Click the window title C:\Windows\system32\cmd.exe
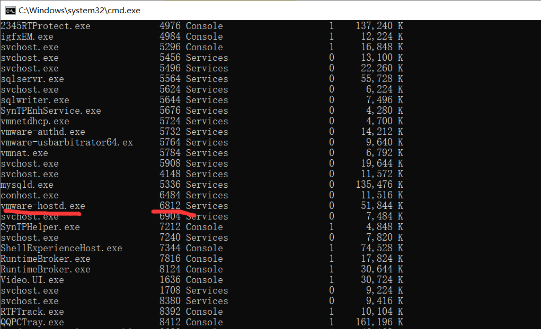The image size is (541, 329). (x=79, y=11)
